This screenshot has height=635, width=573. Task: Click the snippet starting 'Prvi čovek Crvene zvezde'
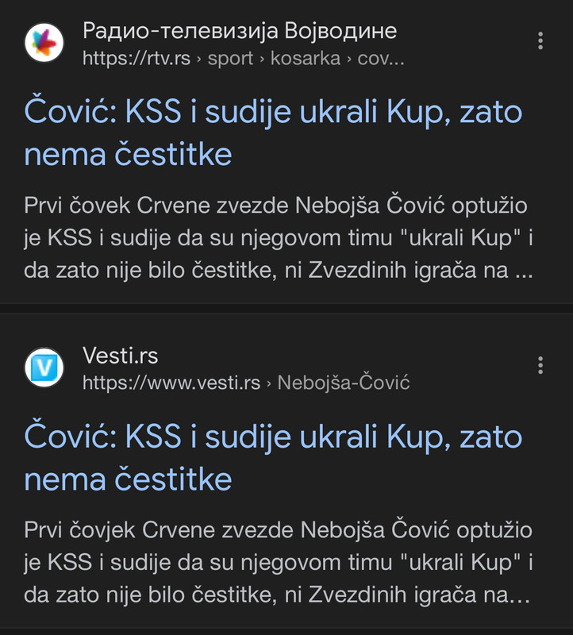tap(279, 237)
